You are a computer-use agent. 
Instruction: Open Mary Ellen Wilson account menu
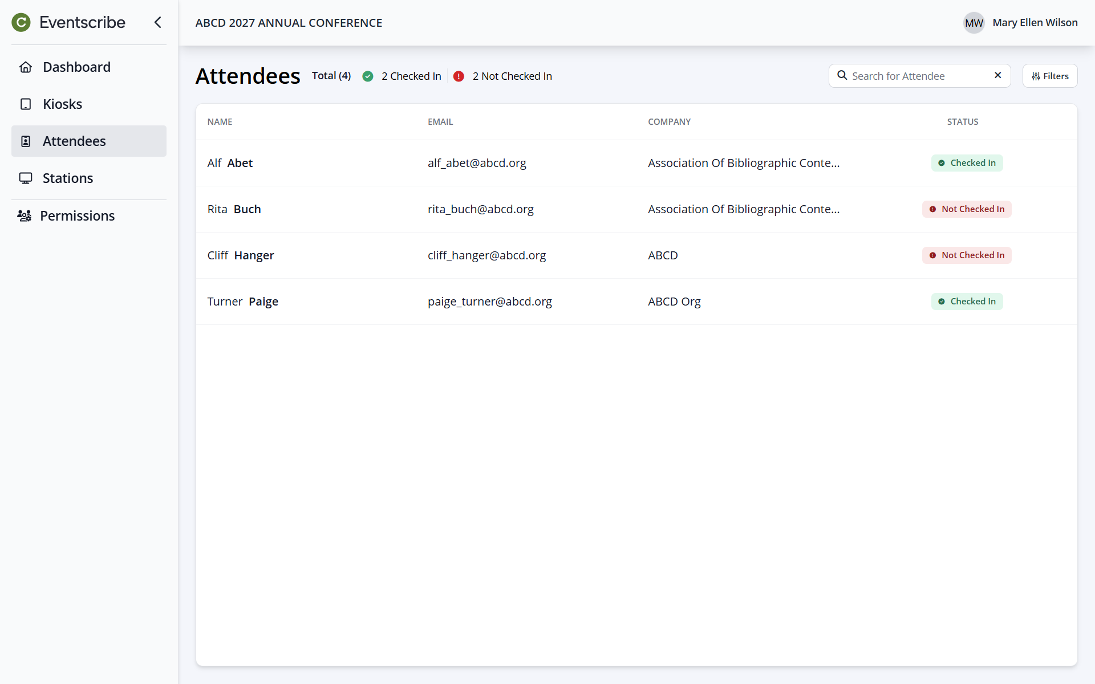pos(1035,23)
